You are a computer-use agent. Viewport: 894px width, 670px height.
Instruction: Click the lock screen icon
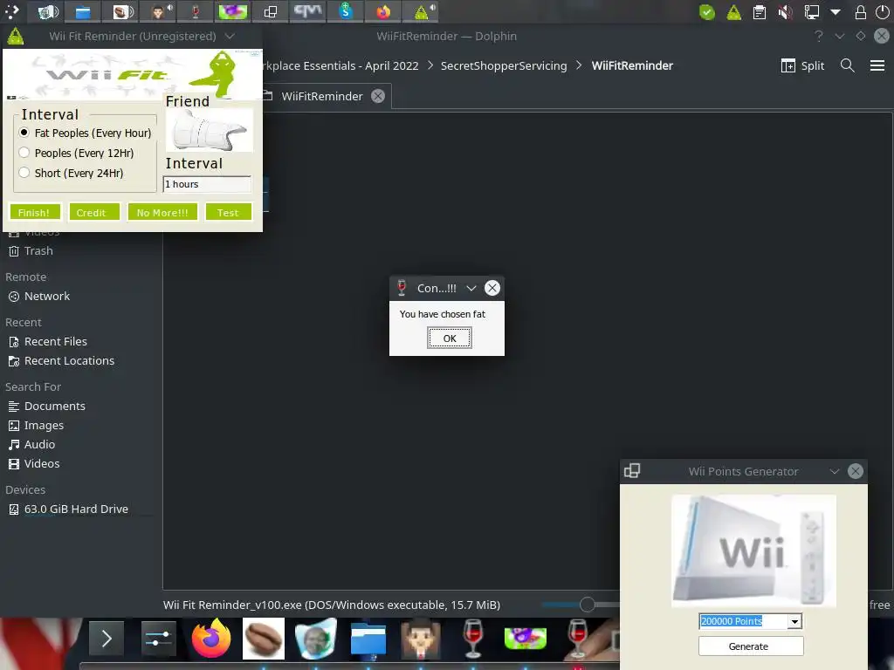pyautogui.click(x=860, y=12)
